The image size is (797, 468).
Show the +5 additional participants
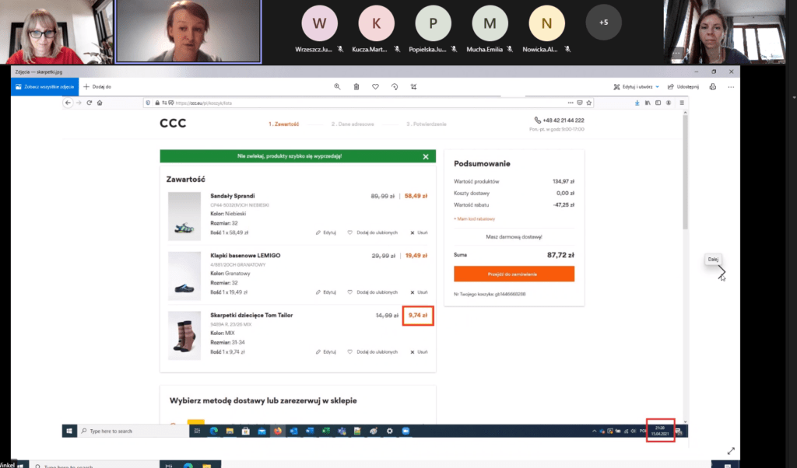coord(603,23)
